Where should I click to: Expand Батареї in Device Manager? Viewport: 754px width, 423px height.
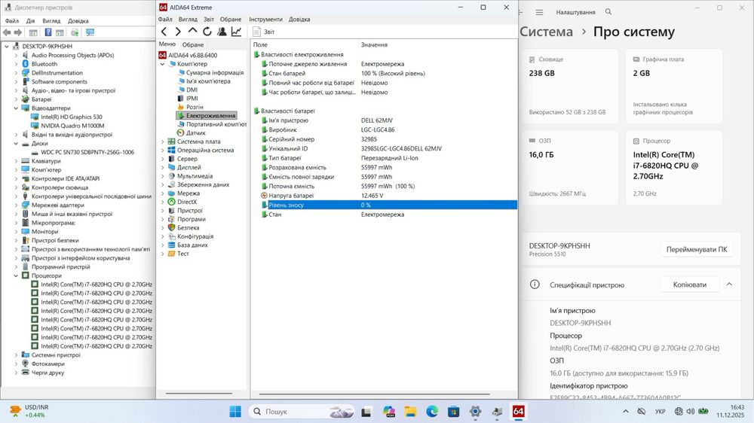16,99
